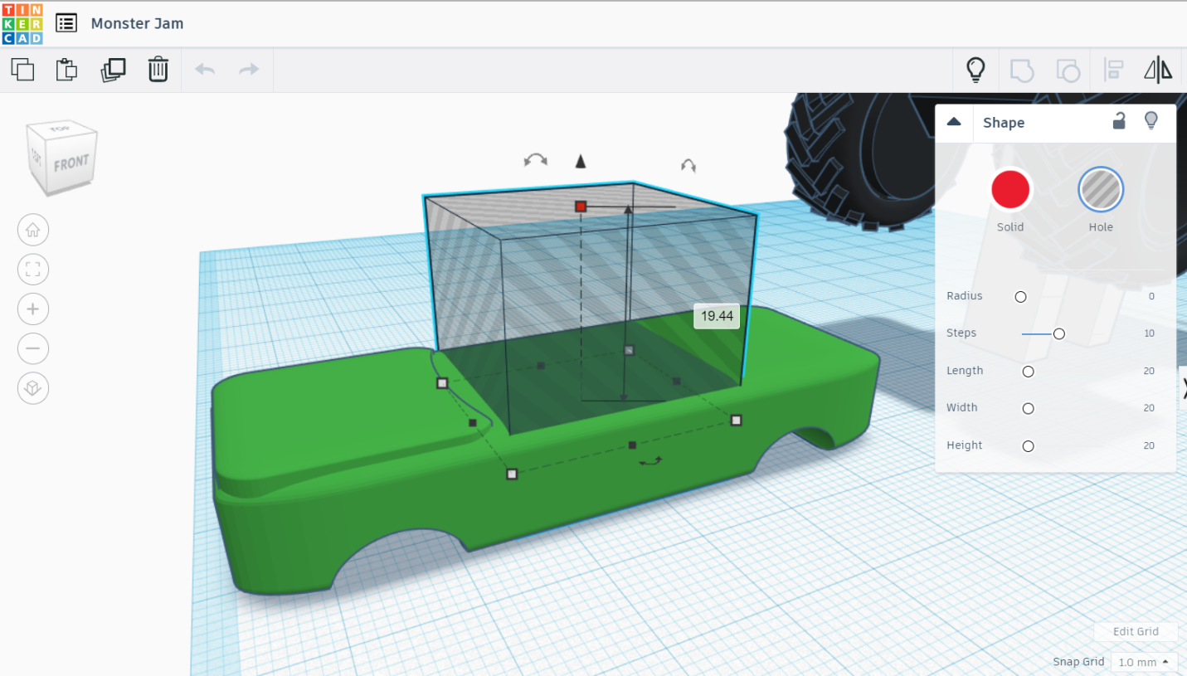Click the Width slider handle
The width and height of the screenshot is (1187, 676).
(x=1029, y=408)
